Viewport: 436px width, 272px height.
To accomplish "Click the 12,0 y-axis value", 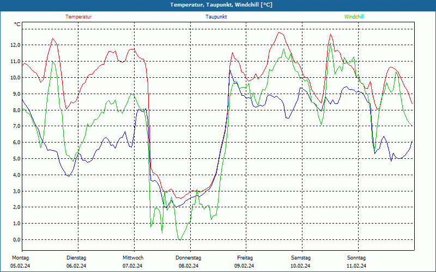I will 16,45.
